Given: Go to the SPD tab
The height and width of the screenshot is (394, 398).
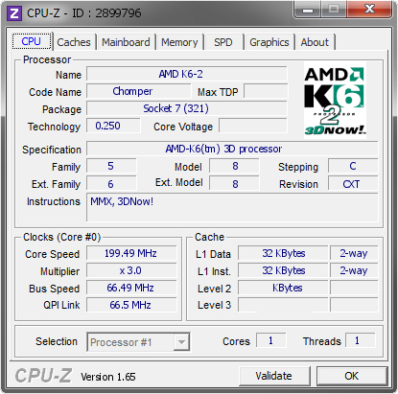Looking at the screenshot, I should click(x=223, y=42).
